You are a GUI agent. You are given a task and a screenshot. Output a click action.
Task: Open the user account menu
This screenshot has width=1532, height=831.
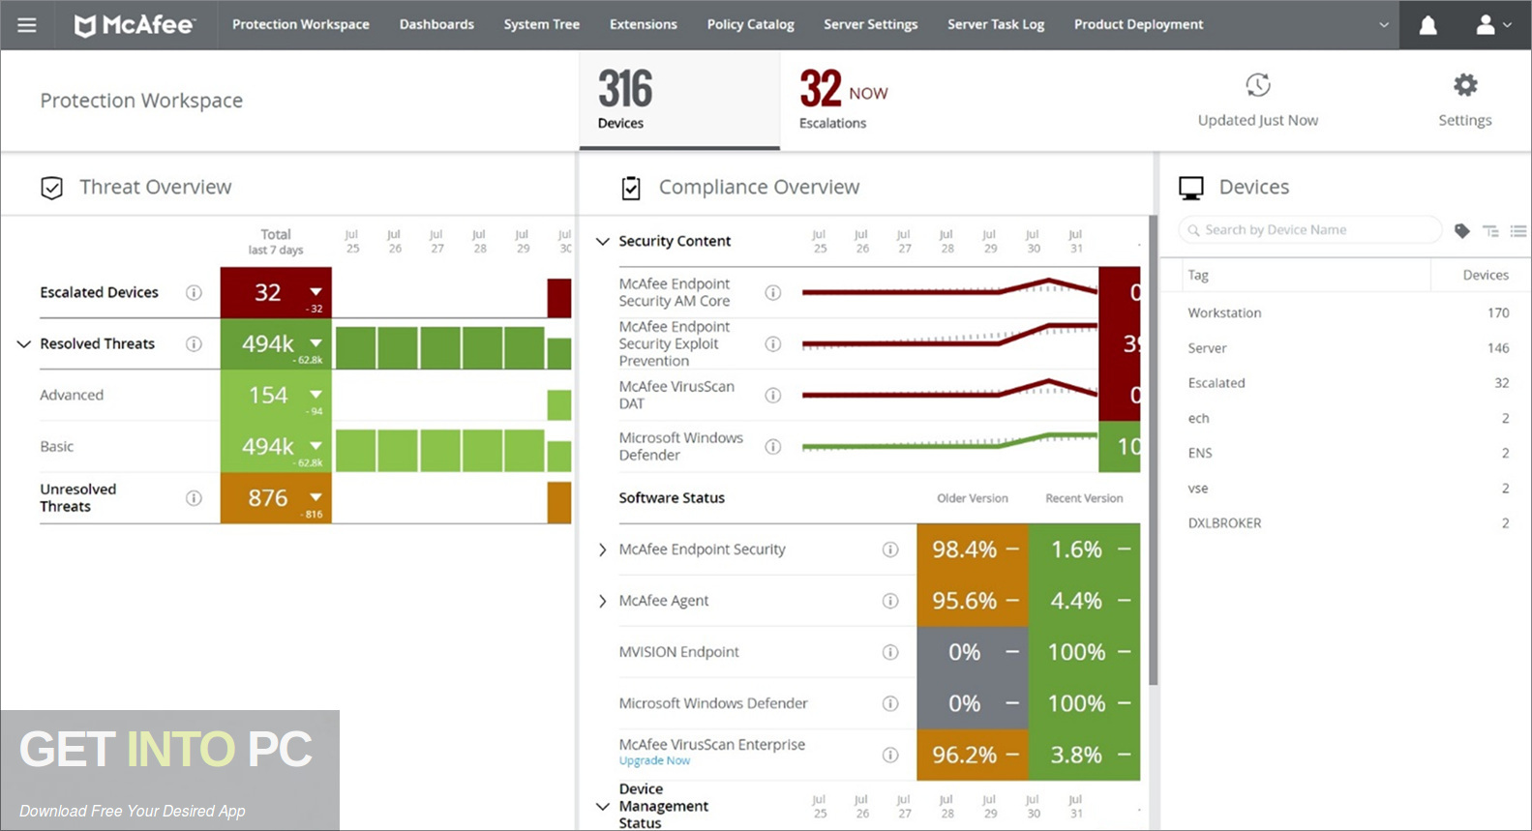[1493, 25]
